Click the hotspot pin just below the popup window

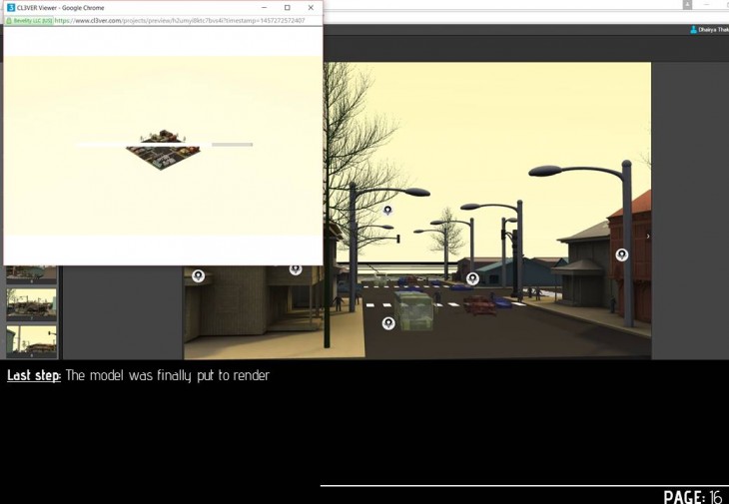point(296,268)
